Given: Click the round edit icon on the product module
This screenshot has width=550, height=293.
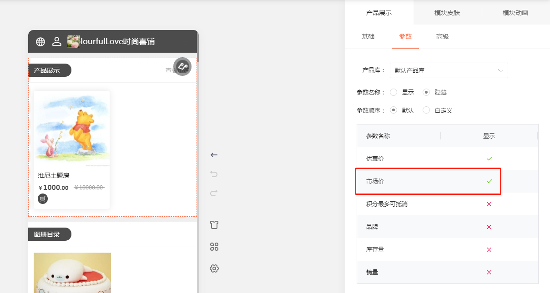Looking at the screenshot, I should (x=182, y=67).
